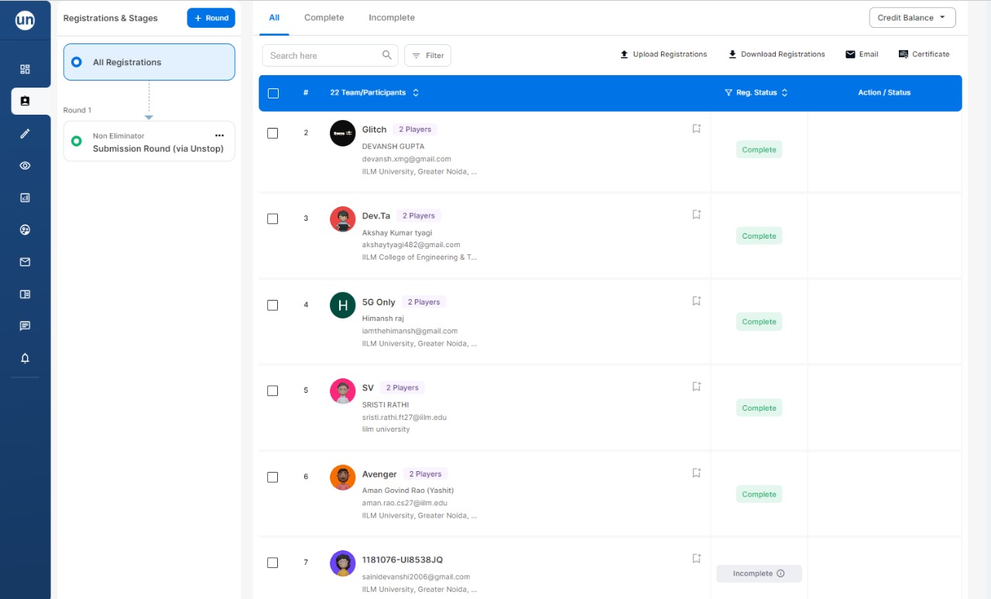Click the + Round button
Screen dimensions: 991x599
click(211, 18)
